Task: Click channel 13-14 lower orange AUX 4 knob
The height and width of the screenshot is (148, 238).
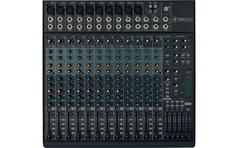Action: (147, 71)
